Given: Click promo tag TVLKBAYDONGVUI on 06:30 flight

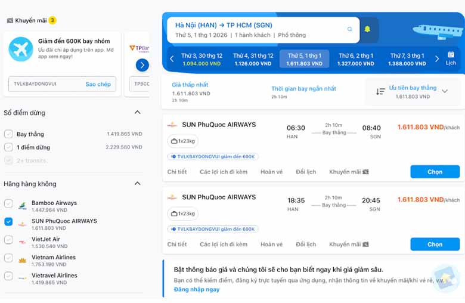Looking at the screenshot, I should [x=213, y=156].
